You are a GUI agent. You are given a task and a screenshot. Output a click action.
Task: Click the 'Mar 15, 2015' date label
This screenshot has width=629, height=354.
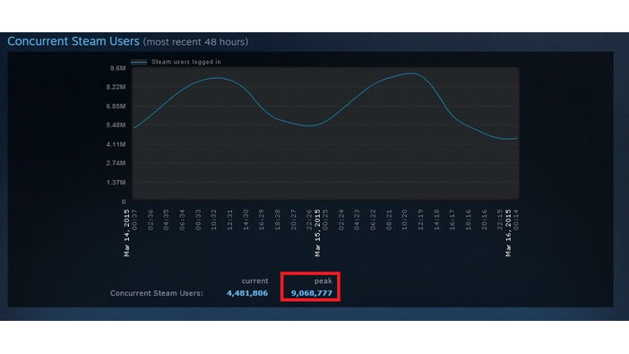coord(317,233)
